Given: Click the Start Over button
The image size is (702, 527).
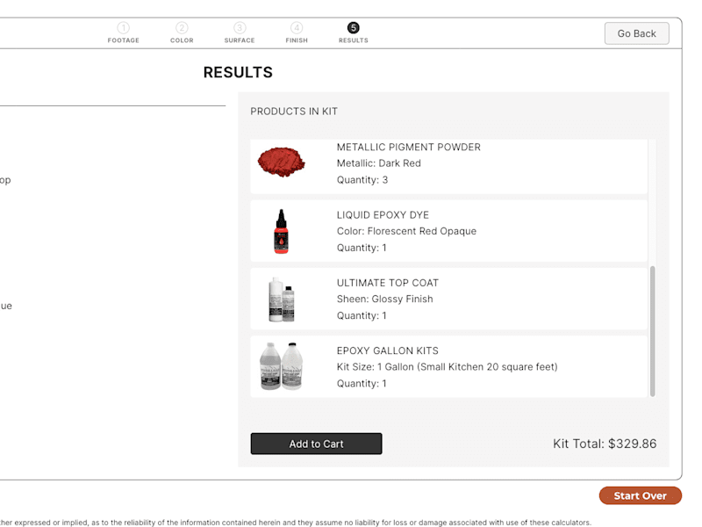Looking at the screenshot, I should click(x=641, y=495).
